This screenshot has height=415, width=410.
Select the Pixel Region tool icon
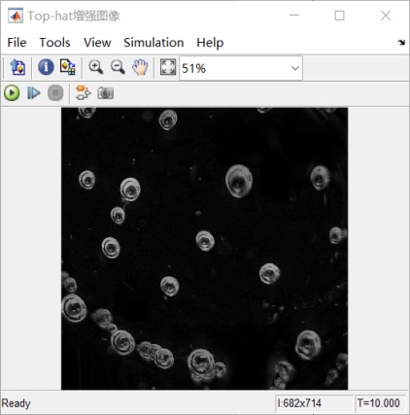coord(68,67)
